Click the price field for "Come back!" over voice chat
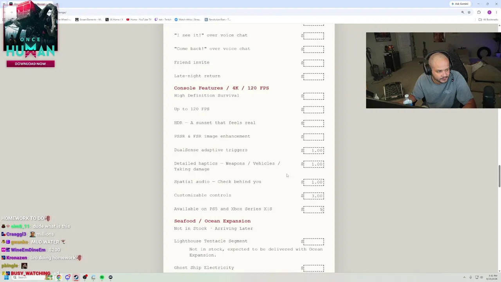Screen dimensions: 501x282 pos(314,49)
